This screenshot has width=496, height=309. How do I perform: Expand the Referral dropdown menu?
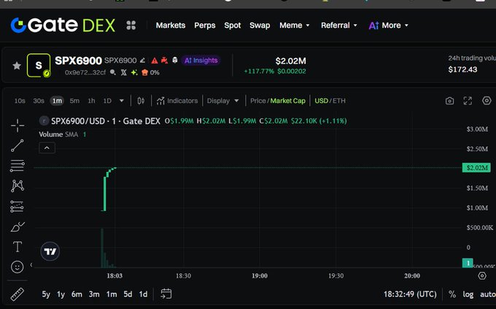tap(338, 26)
